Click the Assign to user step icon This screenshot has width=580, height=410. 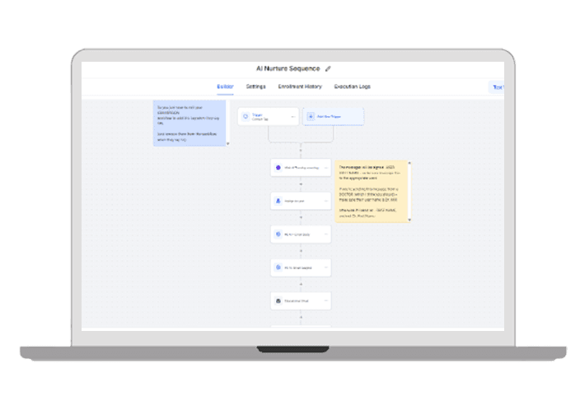point(278,201)
